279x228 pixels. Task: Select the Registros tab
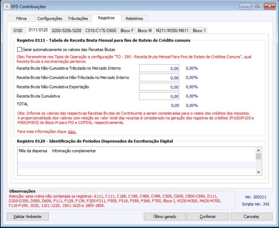(106, 18)
